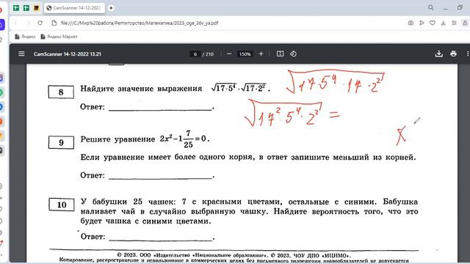Click the problem 10 number box
The width and height of the screenshot is (470, 264).
click(x=62, y=205)
